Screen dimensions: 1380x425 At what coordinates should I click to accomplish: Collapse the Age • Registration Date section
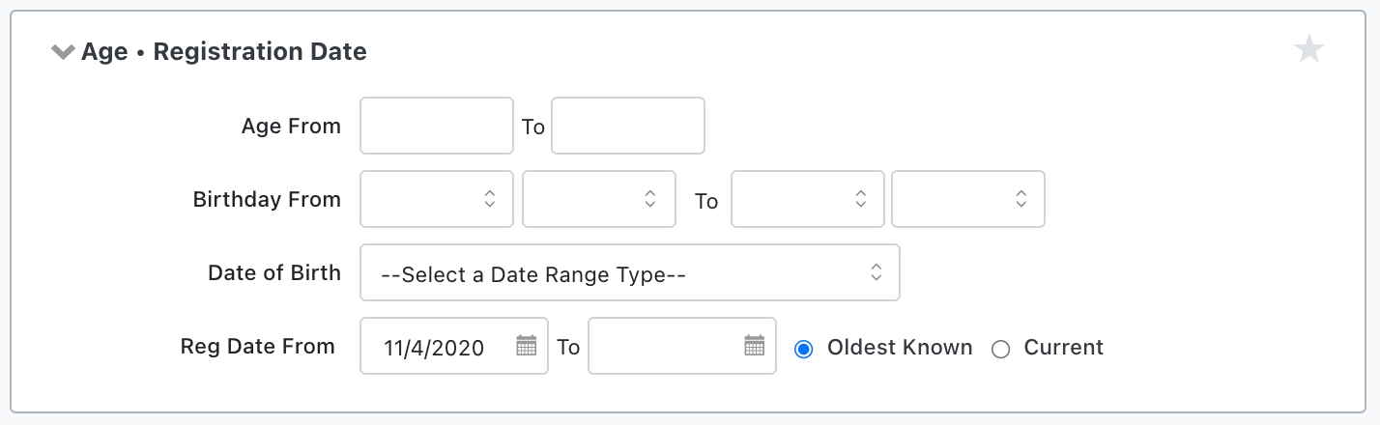tap(63, 52)
